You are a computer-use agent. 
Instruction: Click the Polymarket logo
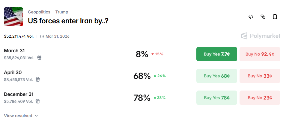261,36
